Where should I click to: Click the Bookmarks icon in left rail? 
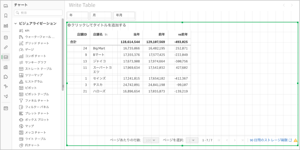point(6,16)
